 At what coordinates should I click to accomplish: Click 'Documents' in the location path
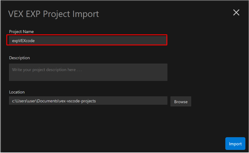pos(49,101)
